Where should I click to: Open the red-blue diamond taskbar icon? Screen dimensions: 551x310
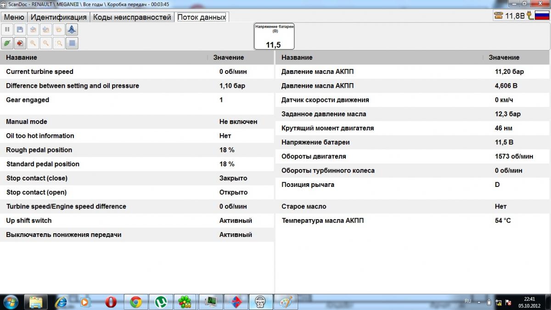(236, 302)
